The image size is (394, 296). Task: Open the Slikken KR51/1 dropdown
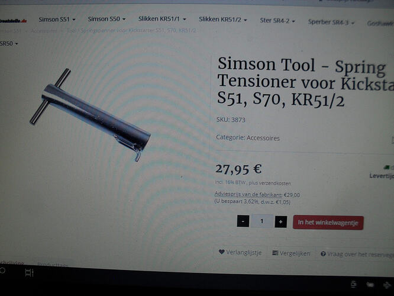(162, 19)
